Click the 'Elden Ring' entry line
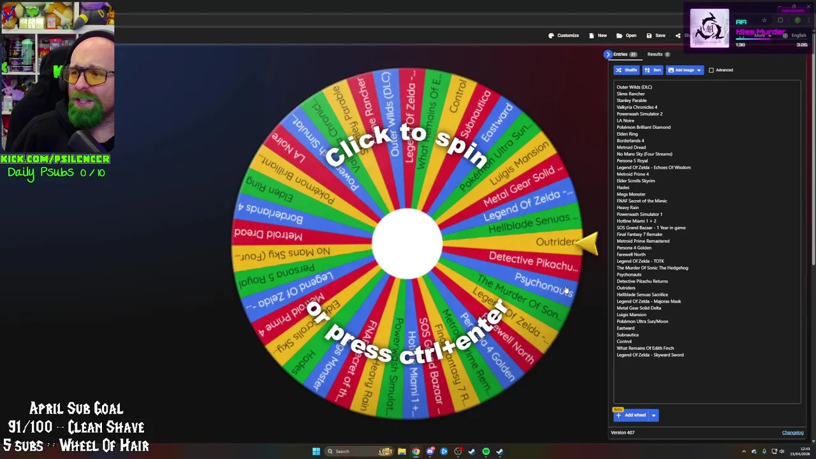The image size is (816, 459). click(627, 134)
